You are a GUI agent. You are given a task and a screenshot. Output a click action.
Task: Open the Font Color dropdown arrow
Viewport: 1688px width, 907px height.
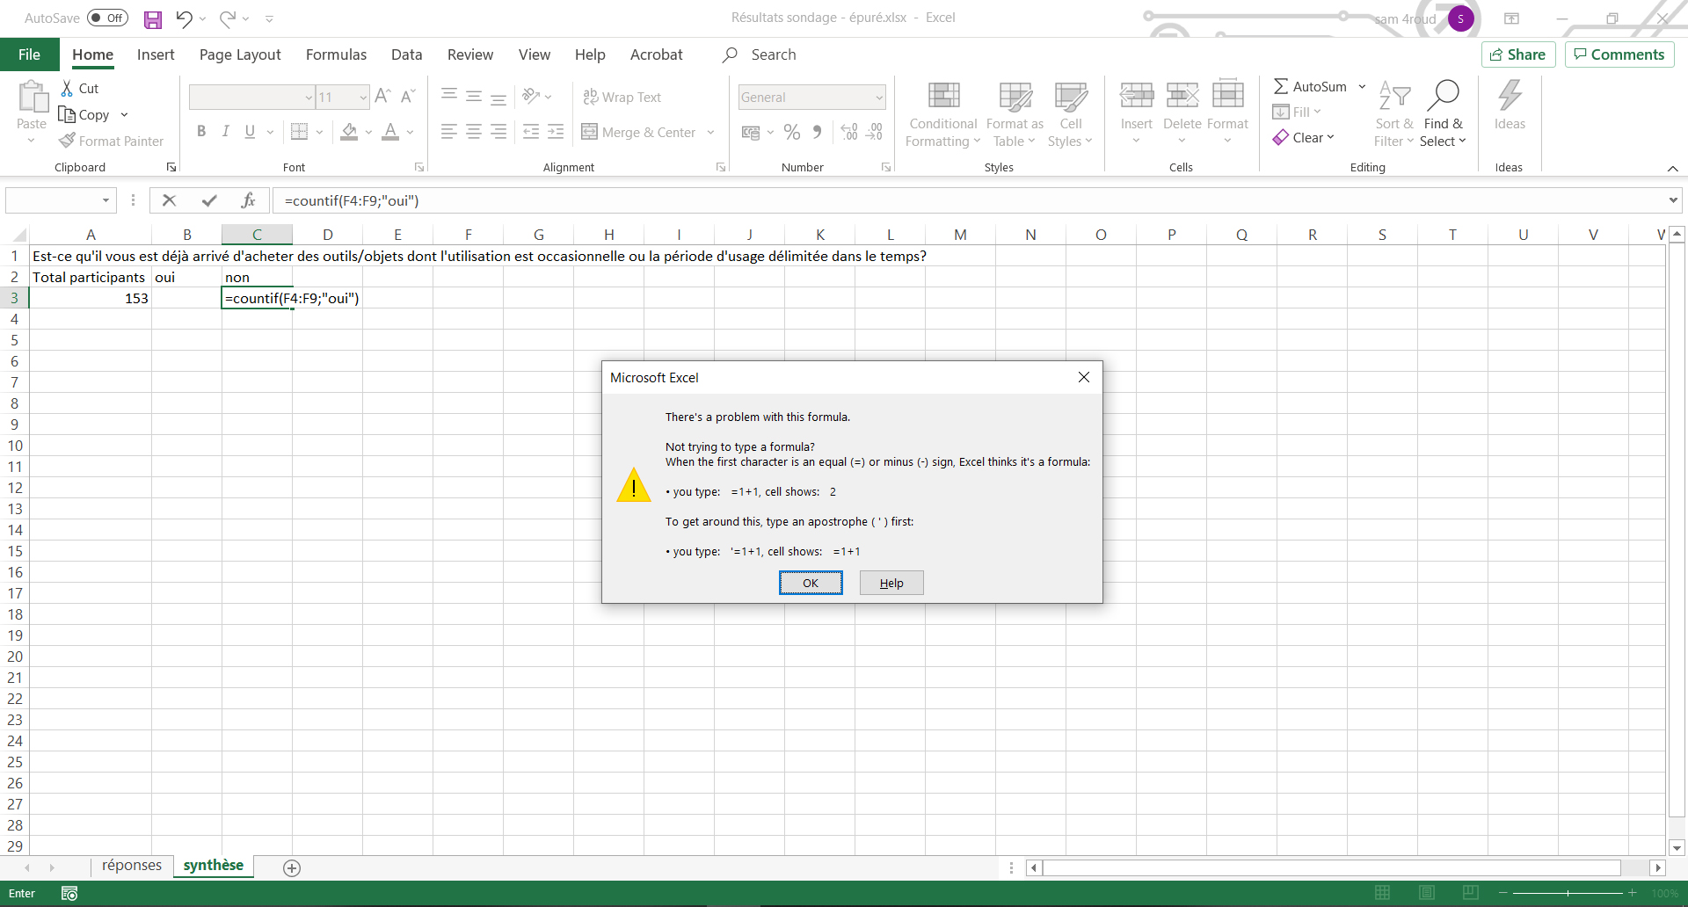411,132
